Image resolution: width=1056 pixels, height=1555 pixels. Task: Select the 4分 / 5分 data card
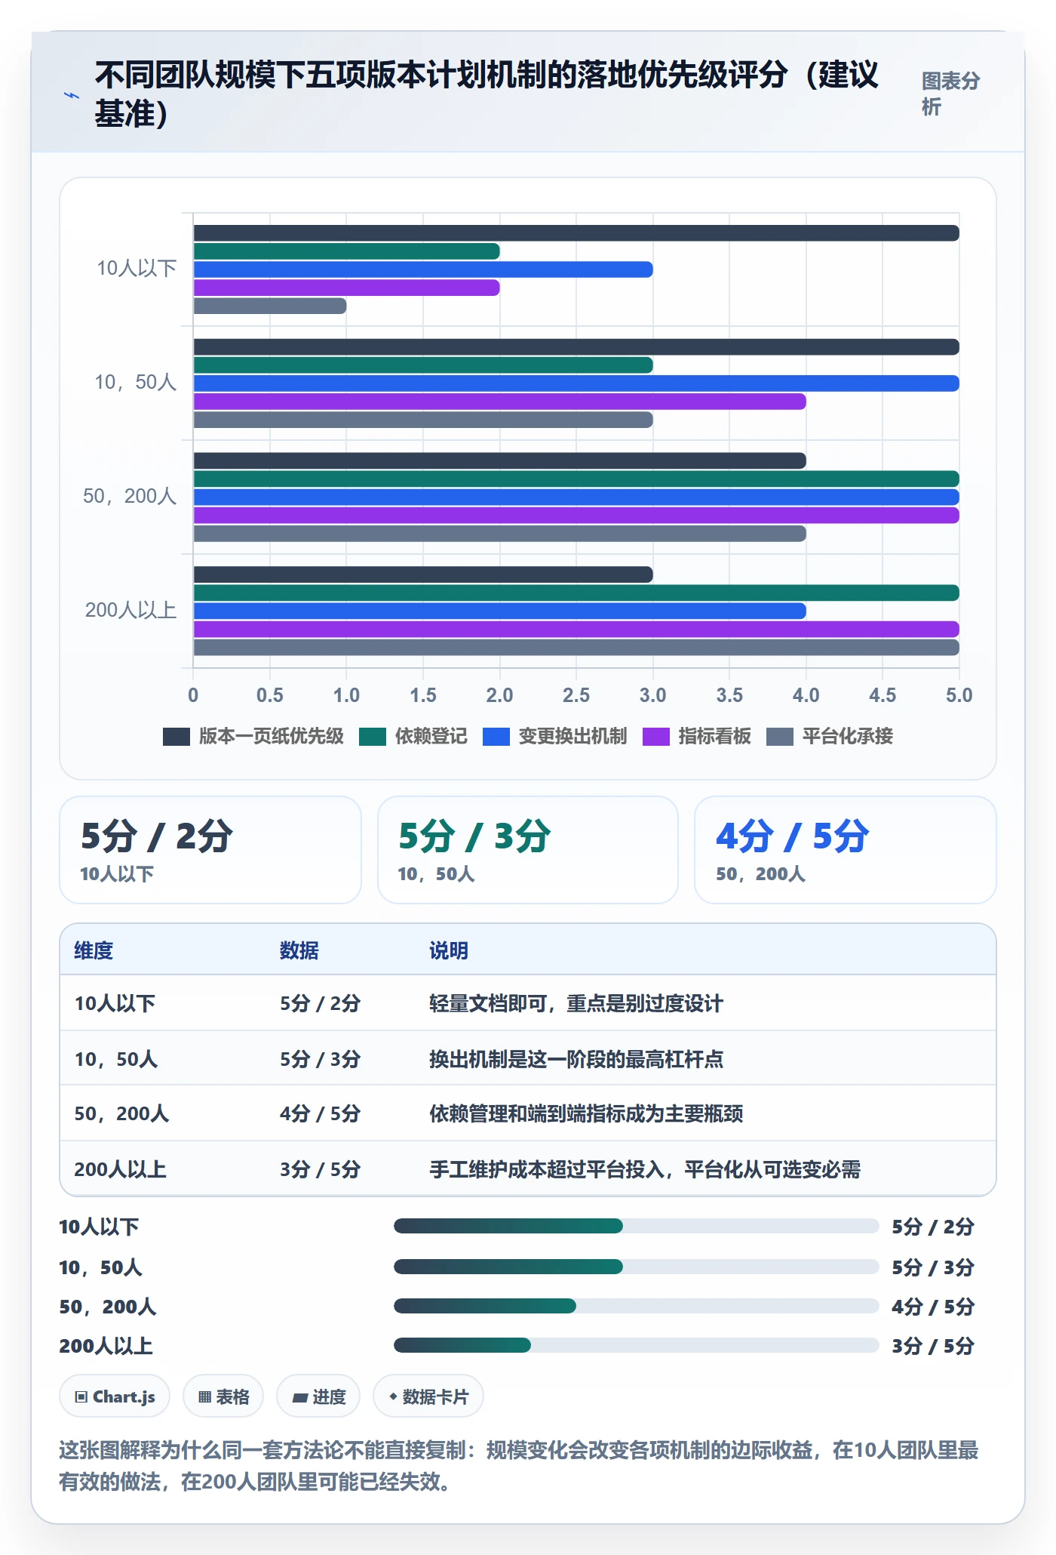click(846, 850)
